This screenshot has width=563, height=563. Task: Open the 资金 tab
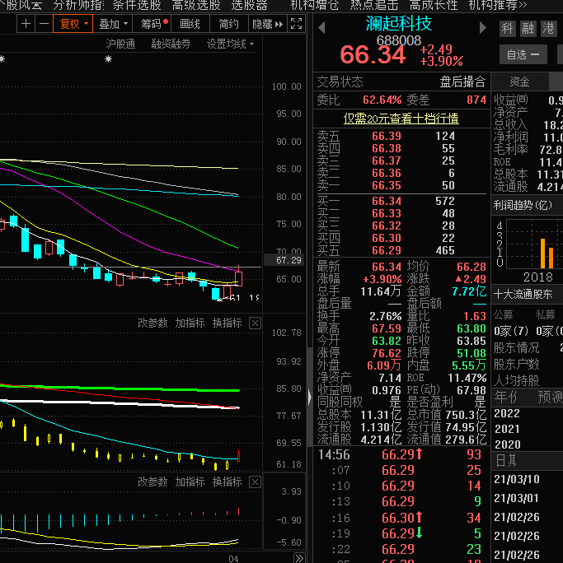519,81
